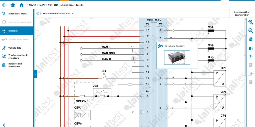Open System technical data

pos(17,22)
